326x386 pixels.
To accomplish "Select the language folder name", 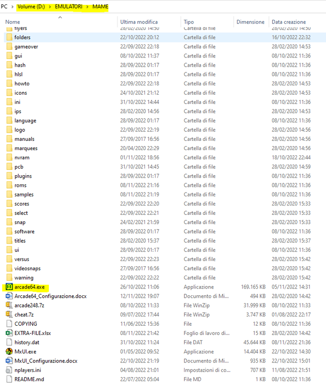I will coord(26,121).
